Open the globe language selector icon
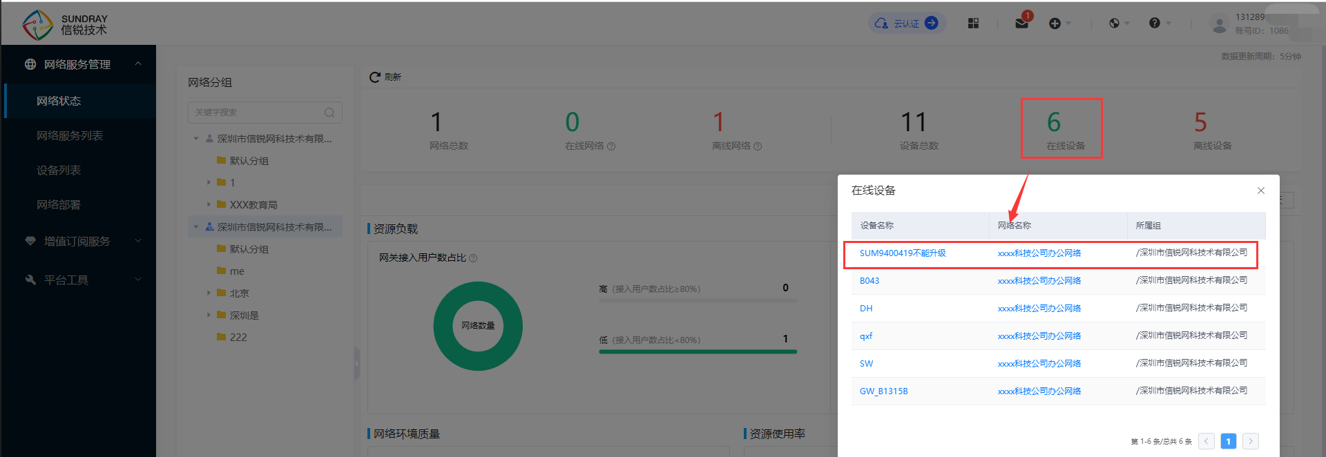Viewport: 1326px width, 457px height. [x=1114, y=23]
